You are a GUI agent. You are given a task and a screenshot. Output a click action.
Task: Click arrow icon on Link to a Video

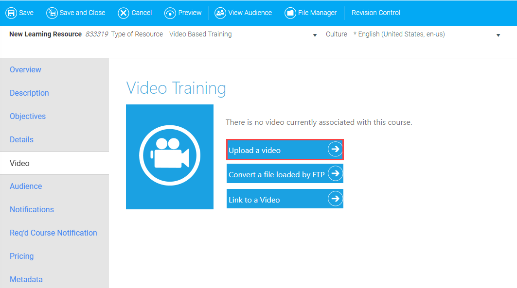(335, 199)
